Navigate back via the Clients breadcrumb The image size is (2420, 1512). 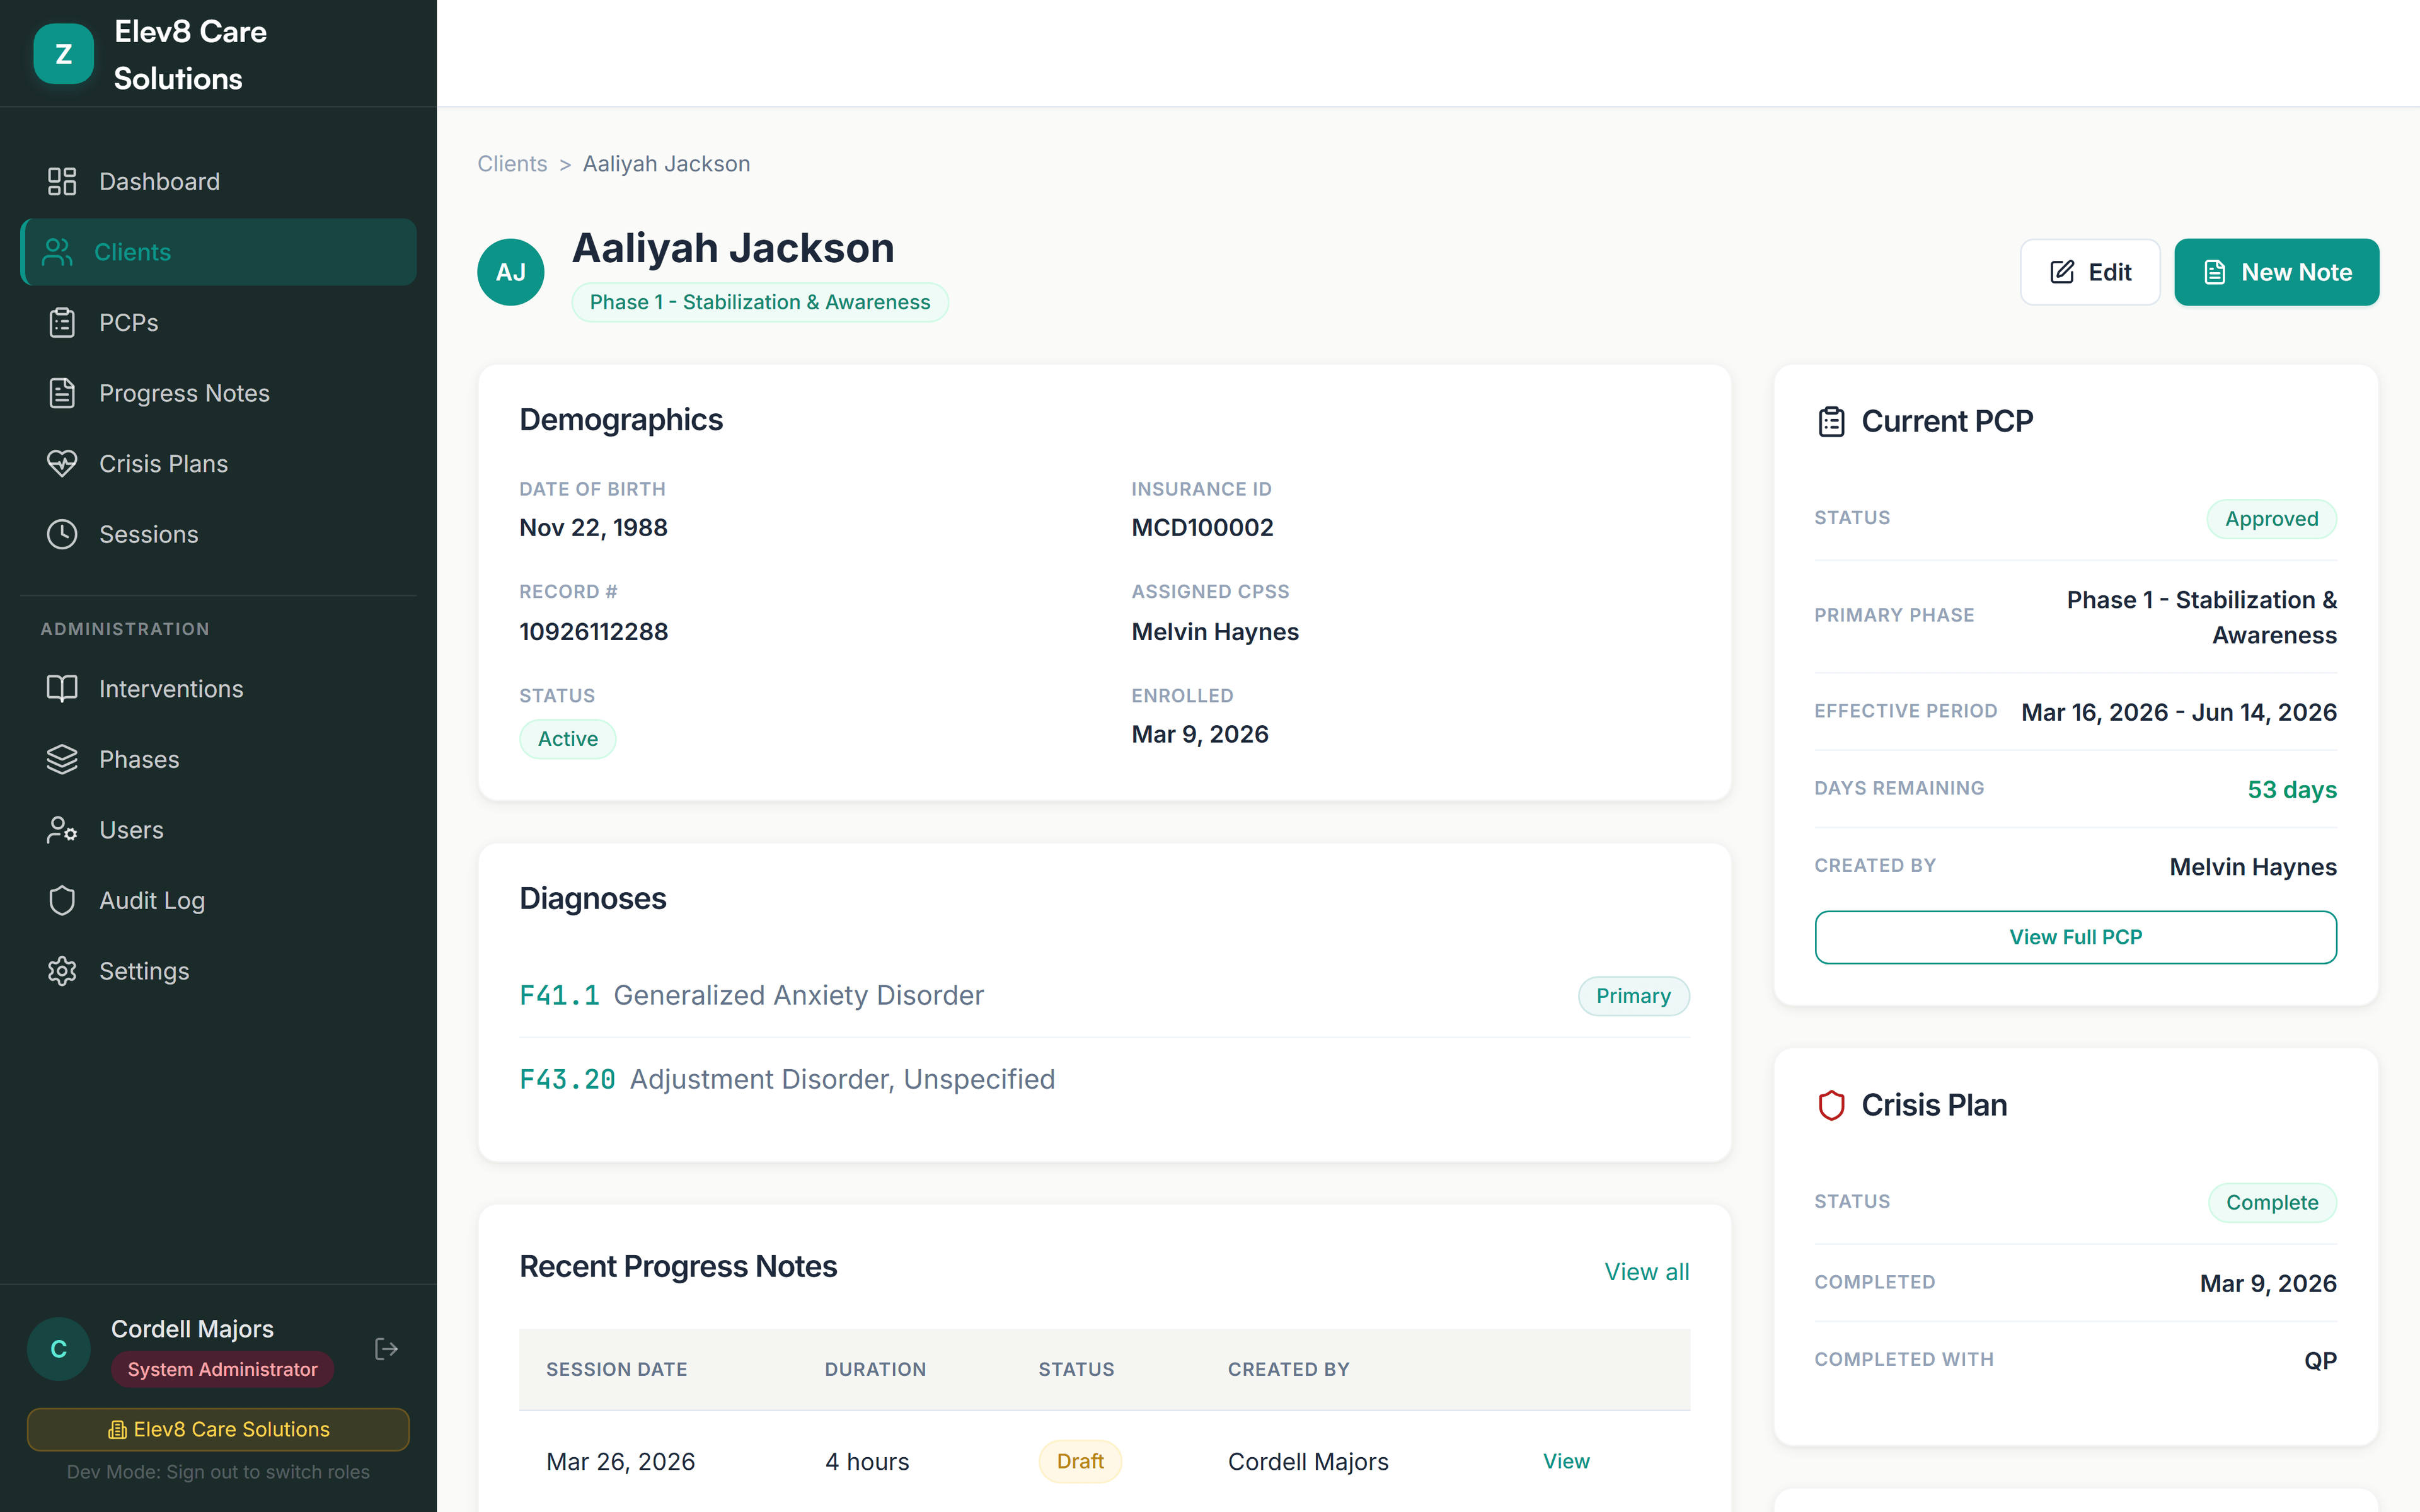[512, 163]
